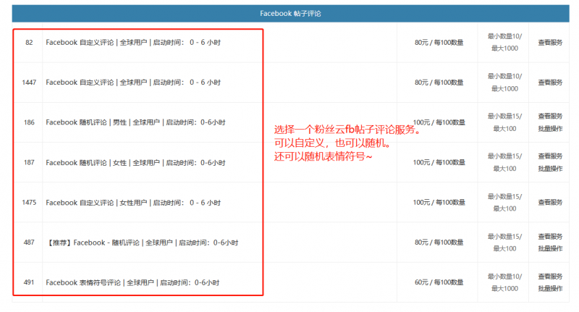Select service ID number 187

click(x=29, y=162)
